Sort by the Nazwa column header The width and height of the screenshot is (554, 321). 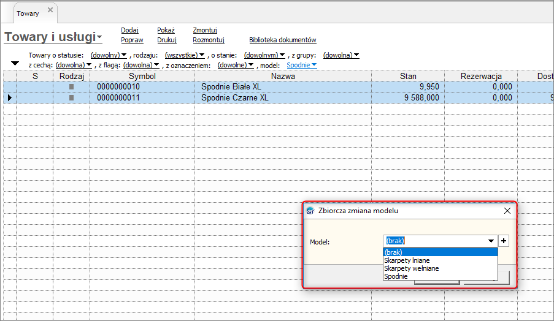(283, 76)
